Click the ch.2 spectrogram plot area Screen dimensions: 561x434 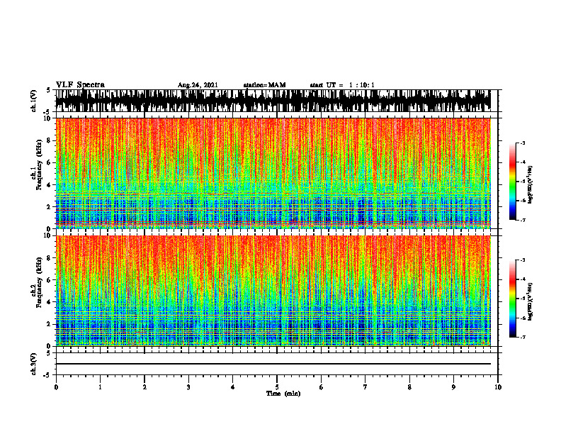(273, 291)
